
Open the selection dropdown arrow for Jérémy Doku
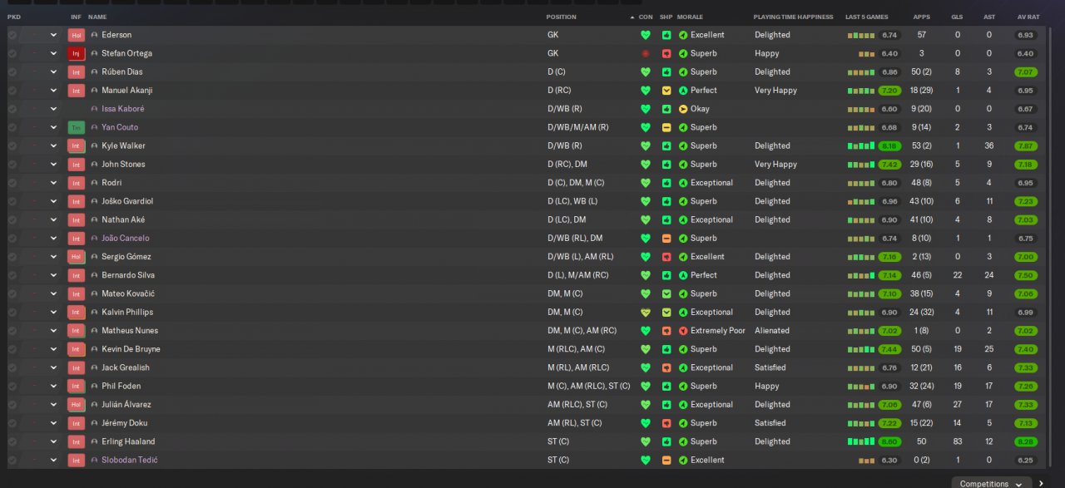point(54,423)
